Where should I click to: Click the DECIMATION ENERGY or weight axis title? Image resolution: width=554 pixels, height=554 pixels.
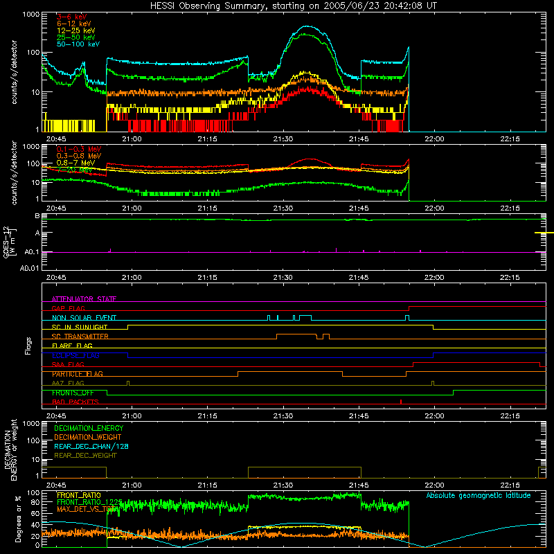10,450
